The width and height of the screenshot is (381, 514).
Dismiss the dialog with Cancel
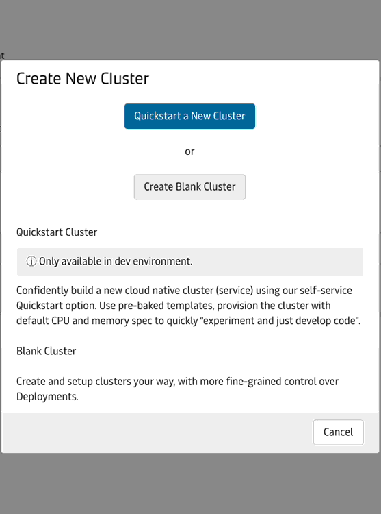[x=338, y=432]
